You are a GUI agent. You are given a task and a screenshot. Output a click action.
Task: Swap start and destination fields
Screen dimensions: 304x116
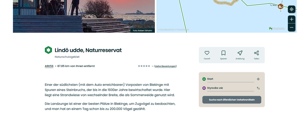(258, 88)
